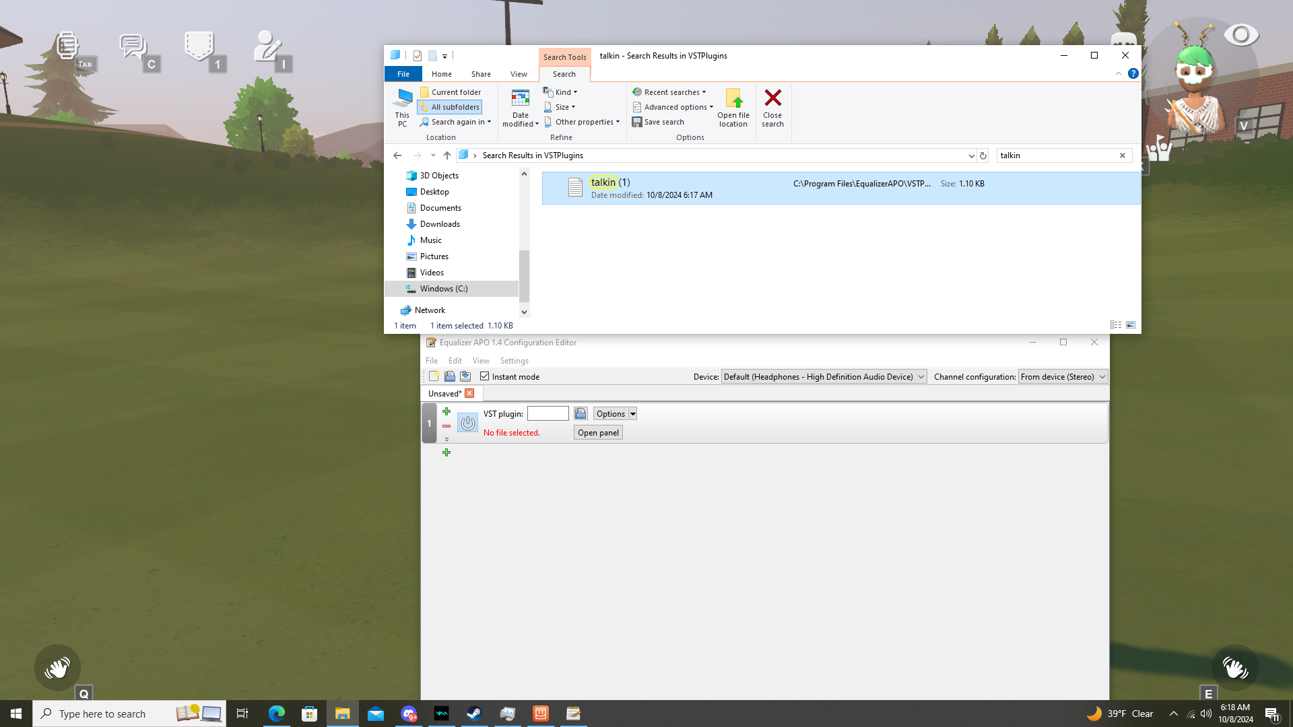Image resolution: width=1293 pixels, height=727 pixels.
Task: Click the Equalizer APO save file icon
Action: 465,376
